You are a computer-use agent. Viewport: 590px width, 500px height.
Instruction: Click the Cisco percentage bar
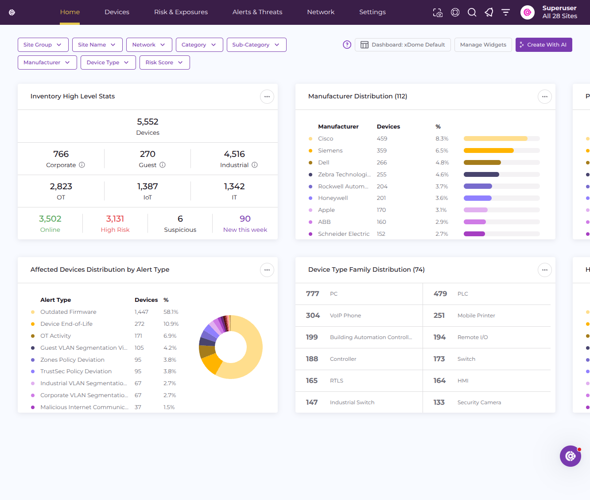[x=502, y=139]
